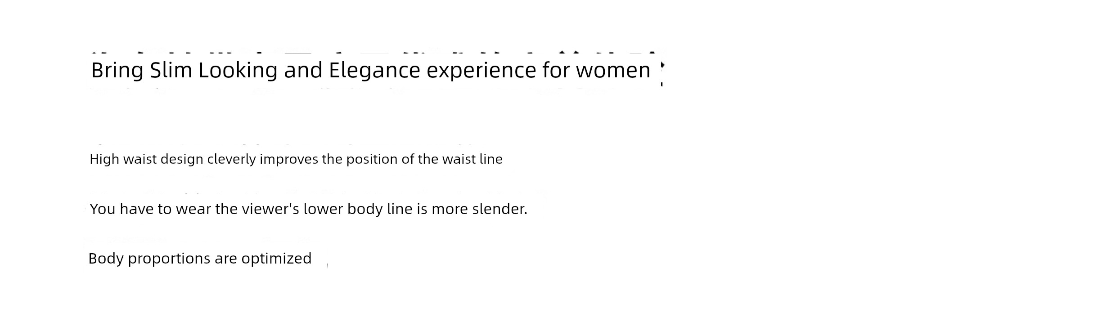Click the word "position" in the first line
The image size is (1116, 331).
(372, 160)
